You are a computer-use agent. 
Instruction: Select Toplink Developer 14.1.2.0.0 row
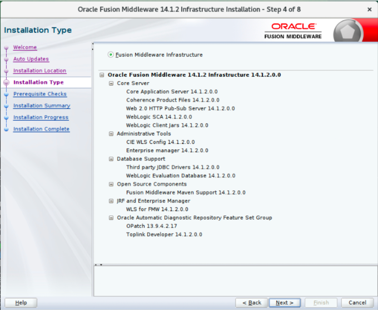click(x=164, y=234)
